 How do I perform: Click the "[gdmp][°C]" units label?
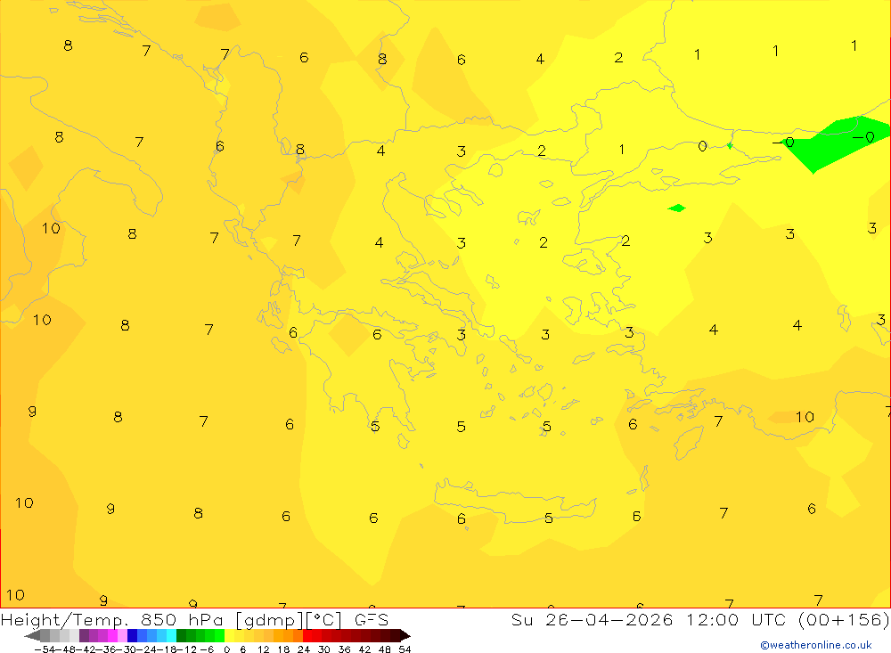(x=289, y=620)
